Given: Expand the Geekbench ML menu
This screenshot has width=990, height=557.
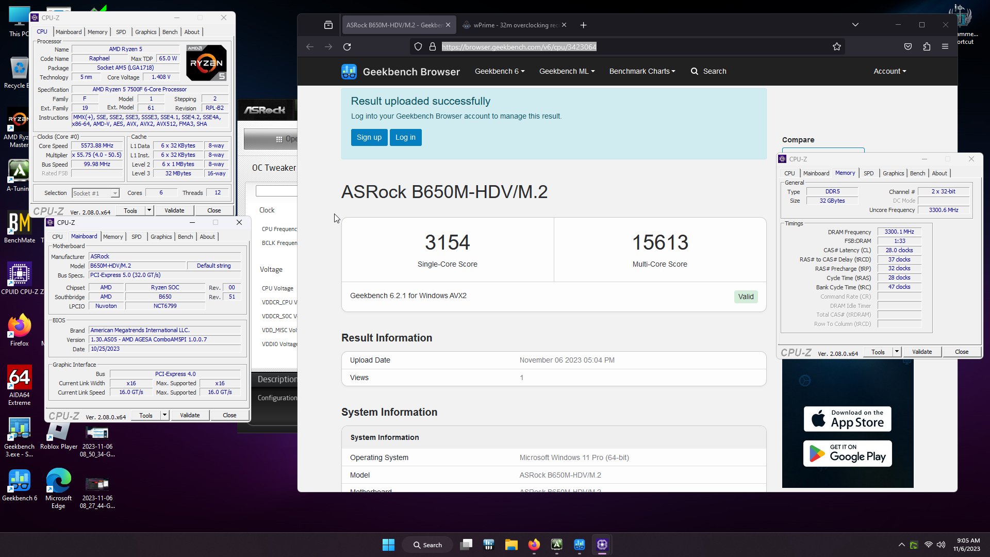Looking at the screenshot, I should point(567,71).
